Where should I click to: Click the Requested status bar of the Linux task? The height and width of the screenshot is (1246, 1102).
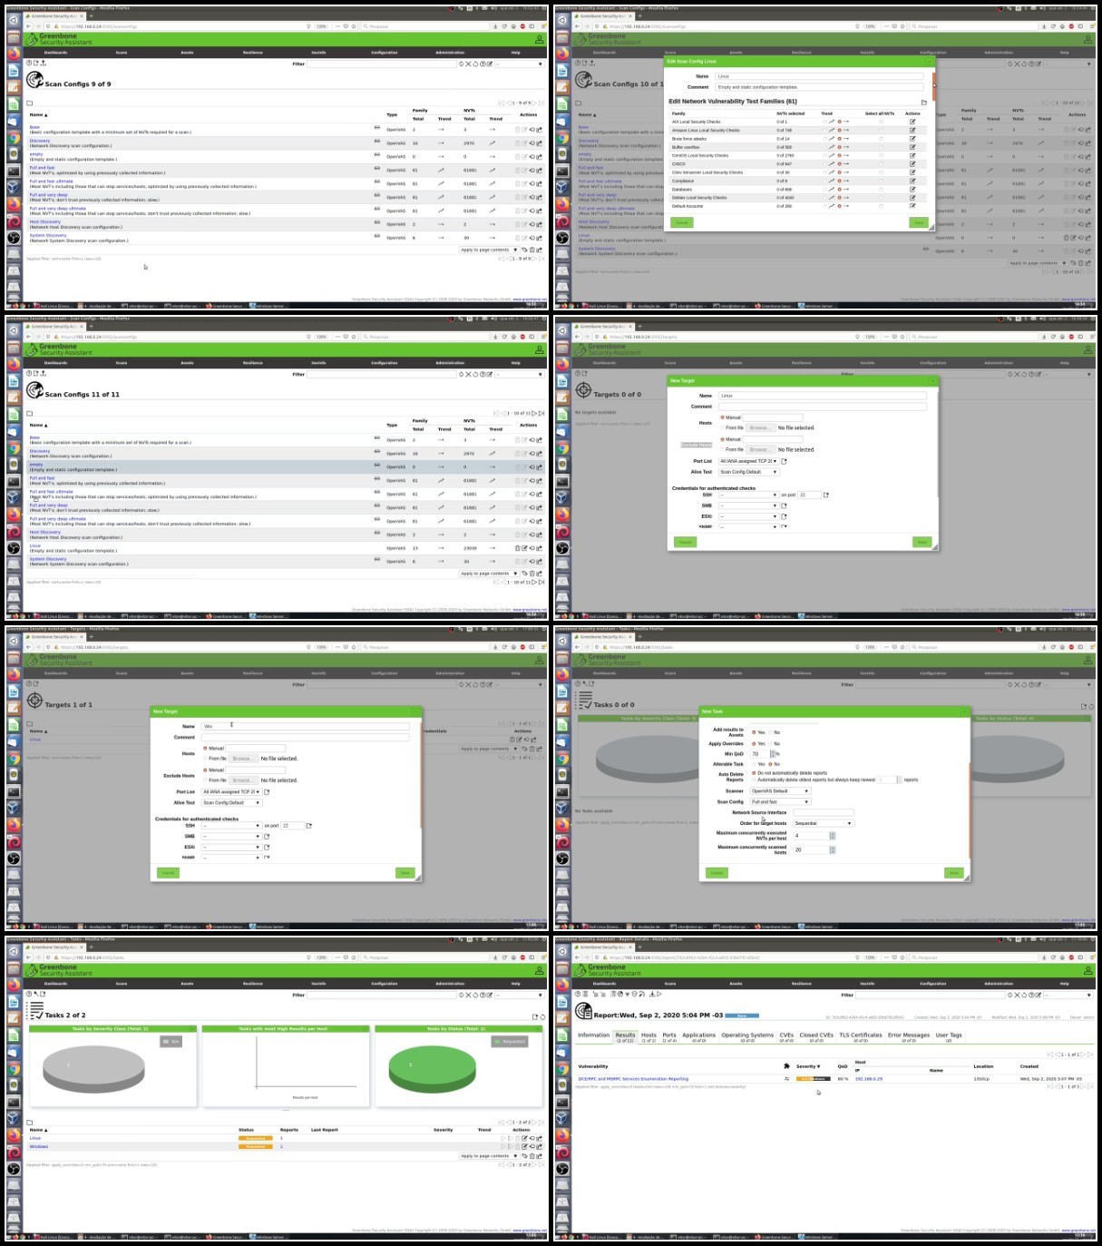[x=256, y=1138]
